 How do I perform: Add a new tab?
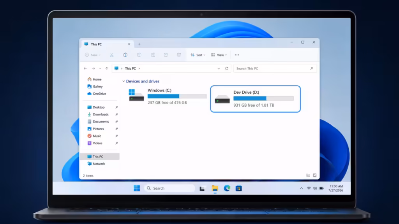(x=139, y=44)
